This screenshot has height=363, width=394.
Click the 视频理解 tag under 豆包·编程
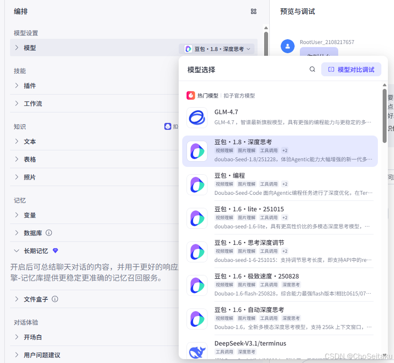coord(224,184)
